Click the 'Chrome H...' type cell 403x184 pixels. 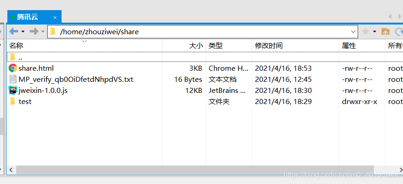click(229, 68)
